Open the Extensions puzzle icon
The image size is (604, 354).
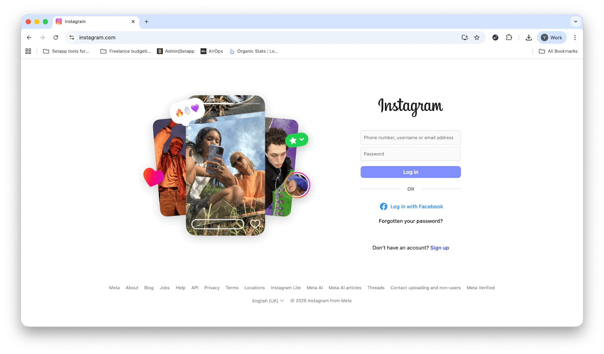509,38
